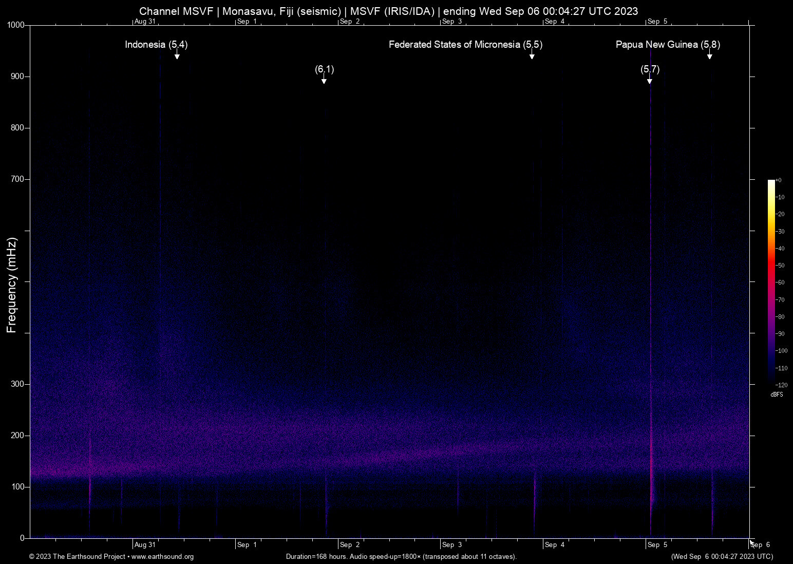The width and height of the screenshot is (793, 564).
Task: Click the Federated States of Micronesia (5.5) arrow
Action: pos(532,55)
